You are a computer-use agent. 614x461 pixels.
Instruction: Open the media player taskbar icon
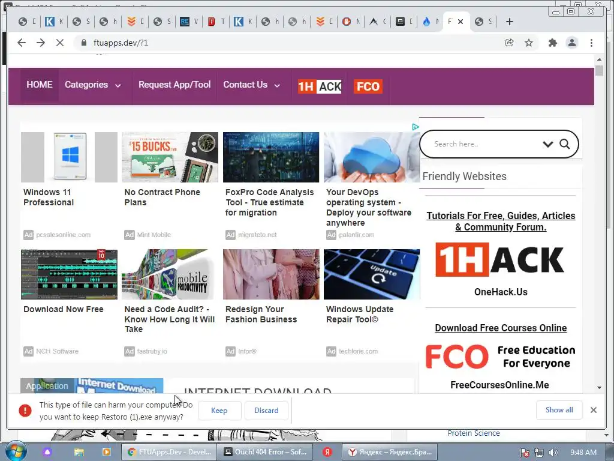106,452
